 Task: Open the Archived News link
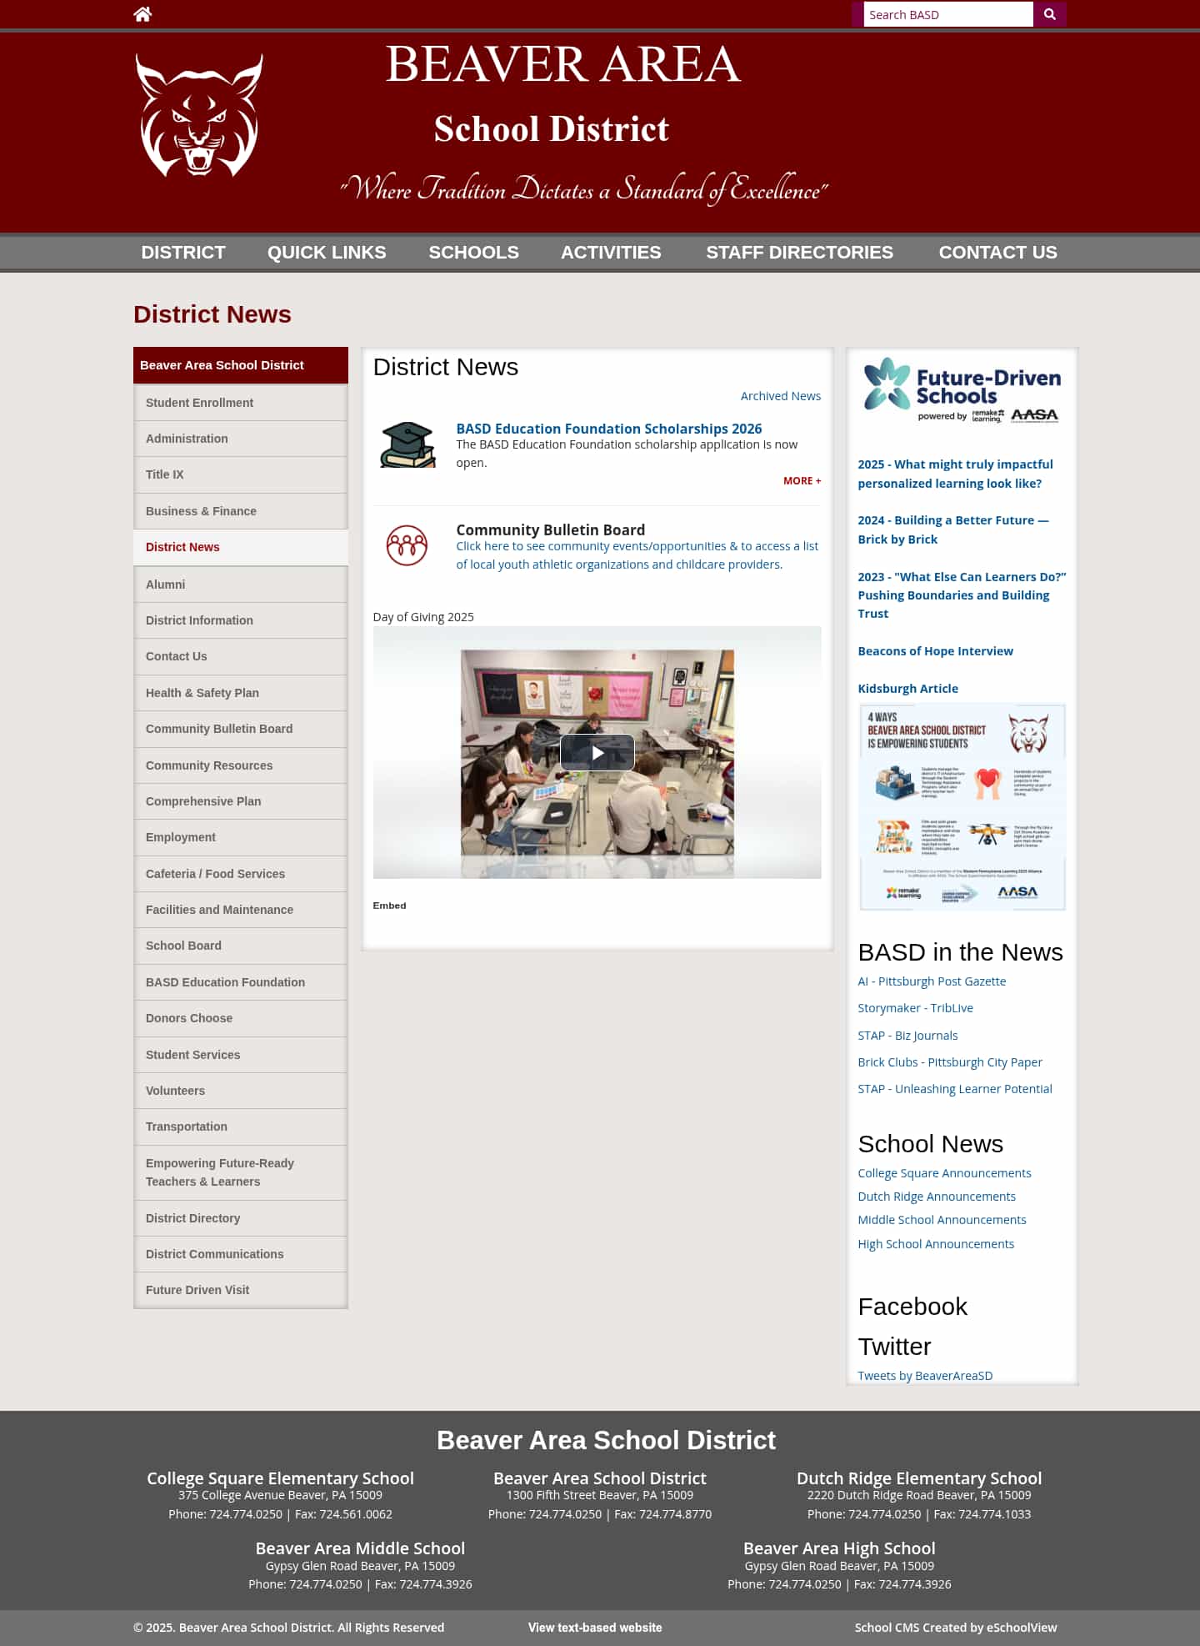[781, 396]
